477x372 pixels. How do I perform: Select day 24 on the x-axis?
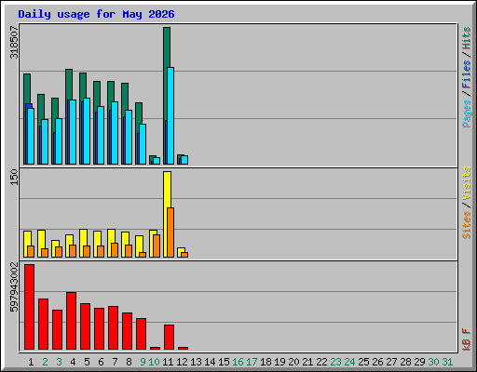pos(349,362)
